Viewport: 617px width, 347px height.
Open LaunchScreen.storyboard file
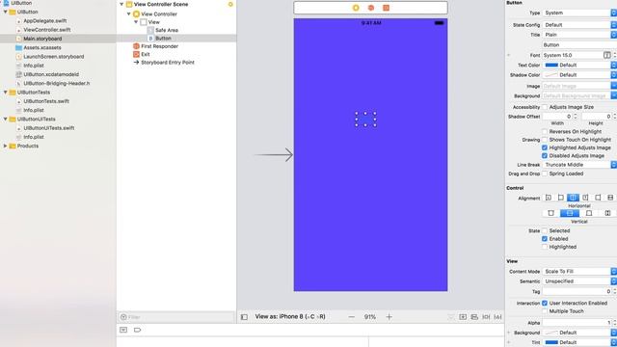tap(54, 57)
